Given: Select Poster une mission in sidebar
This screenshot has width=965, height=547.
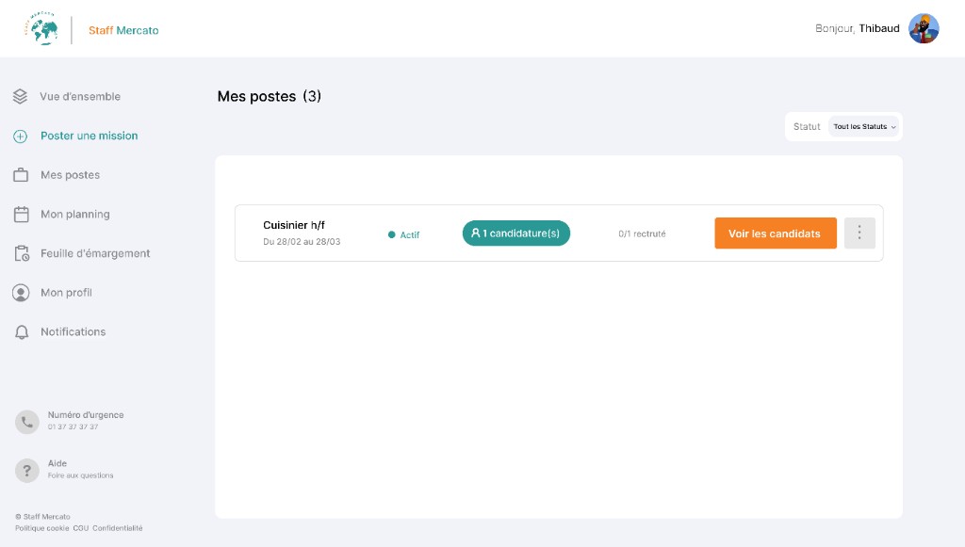Looking at the screenshot, I should click(90, 136).
